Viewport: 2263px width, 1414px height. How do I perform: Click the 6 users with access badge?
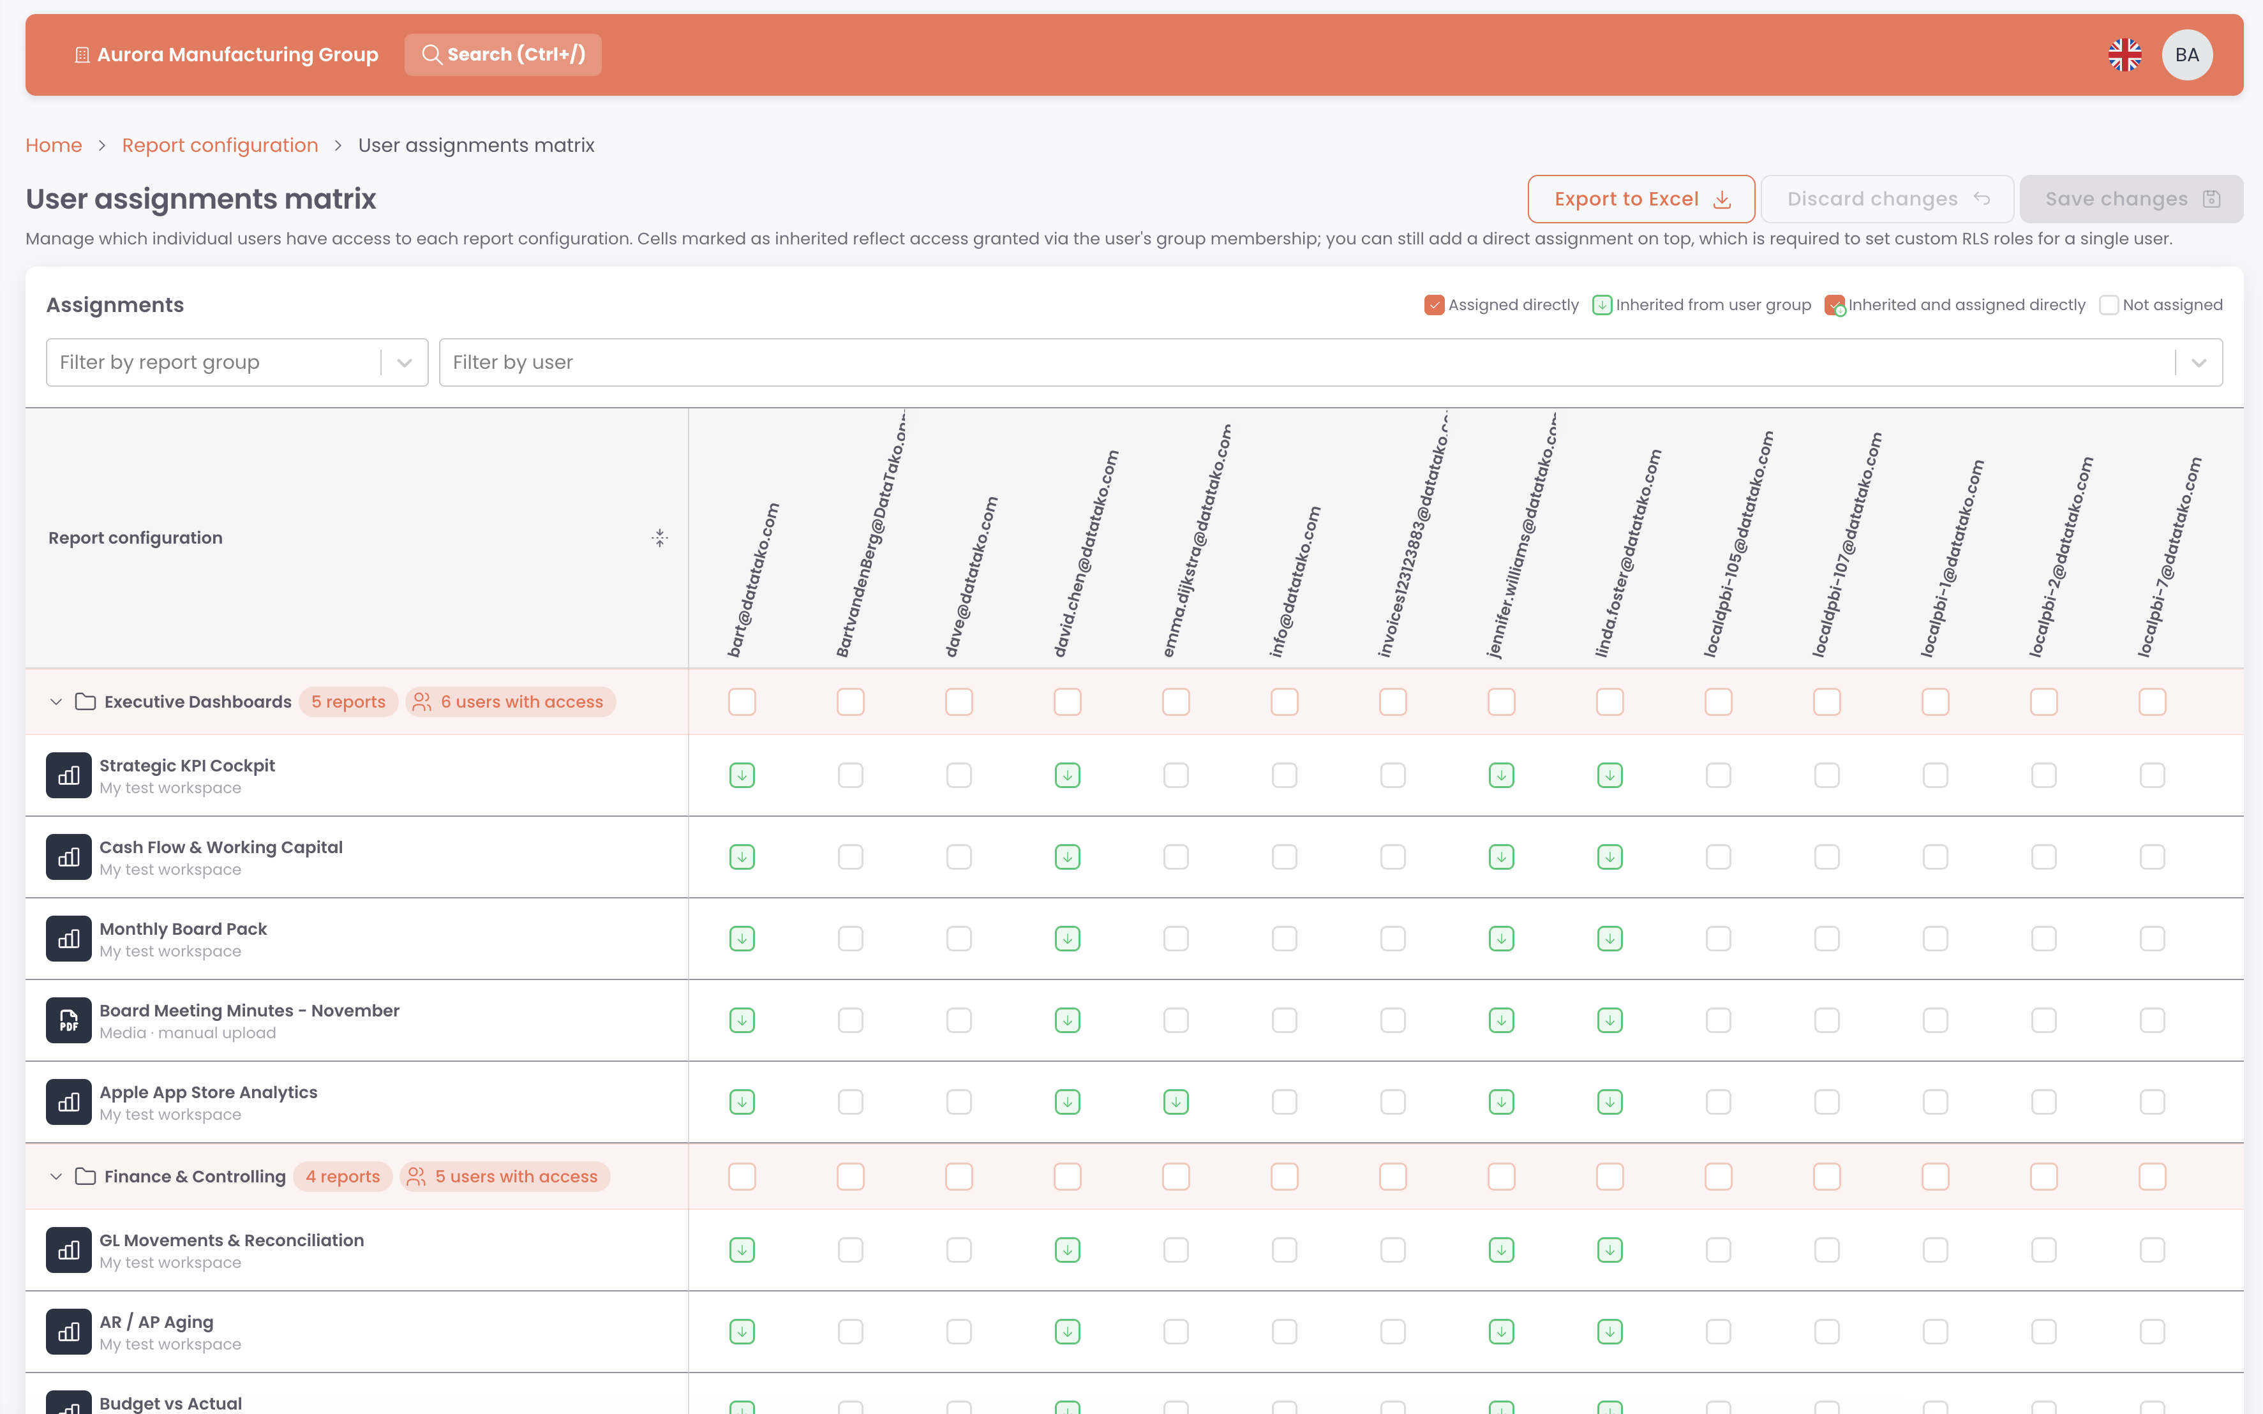click(511, 701)
